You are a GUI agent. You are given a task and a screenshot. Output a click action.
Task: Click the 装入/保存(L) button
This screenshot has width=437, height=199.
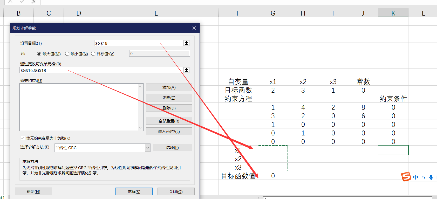[169, 132]
